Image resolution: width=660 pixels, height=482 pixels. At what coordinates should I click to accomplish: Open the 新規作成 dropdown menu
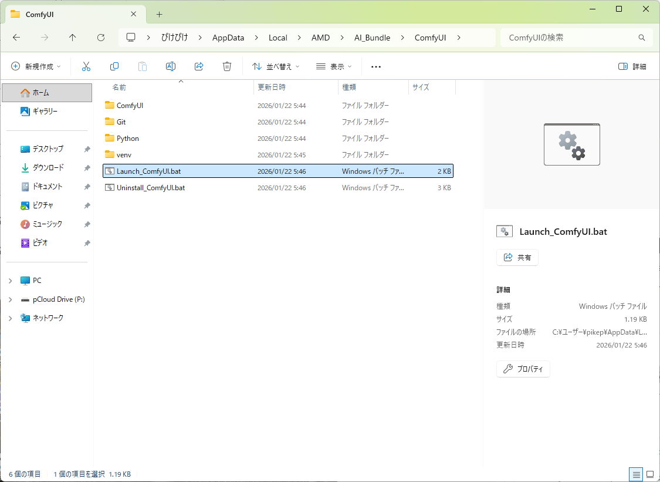(36, 66)
